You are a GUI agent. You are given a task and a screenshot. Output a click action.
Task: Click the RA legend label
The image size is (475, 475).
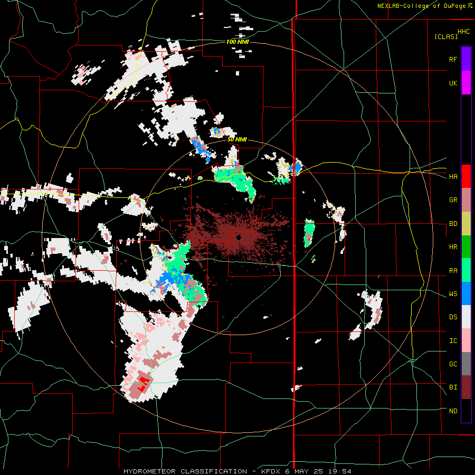pyautogui.click(x=453, y=271)
